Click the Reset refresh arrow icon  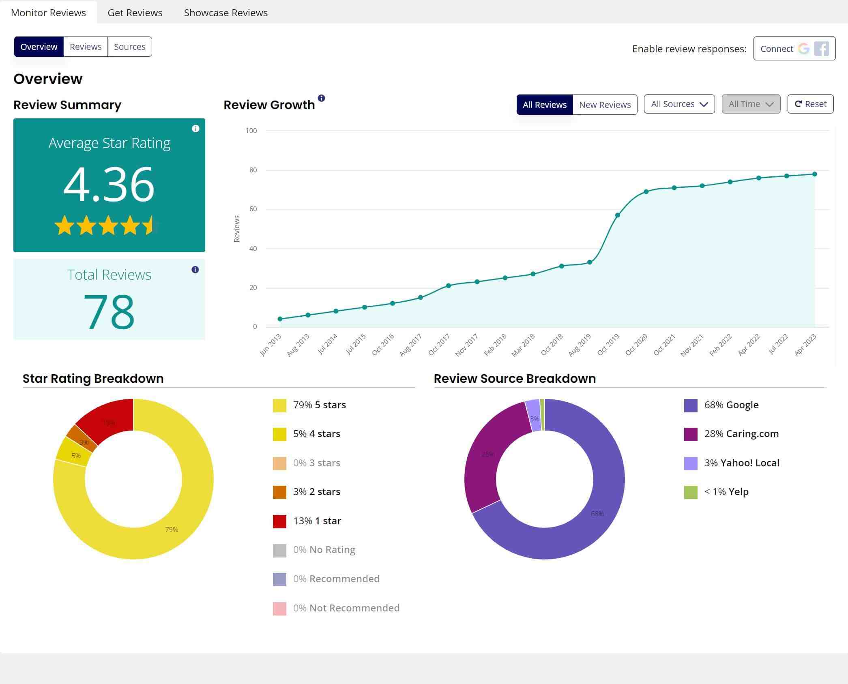pos(798,104)
